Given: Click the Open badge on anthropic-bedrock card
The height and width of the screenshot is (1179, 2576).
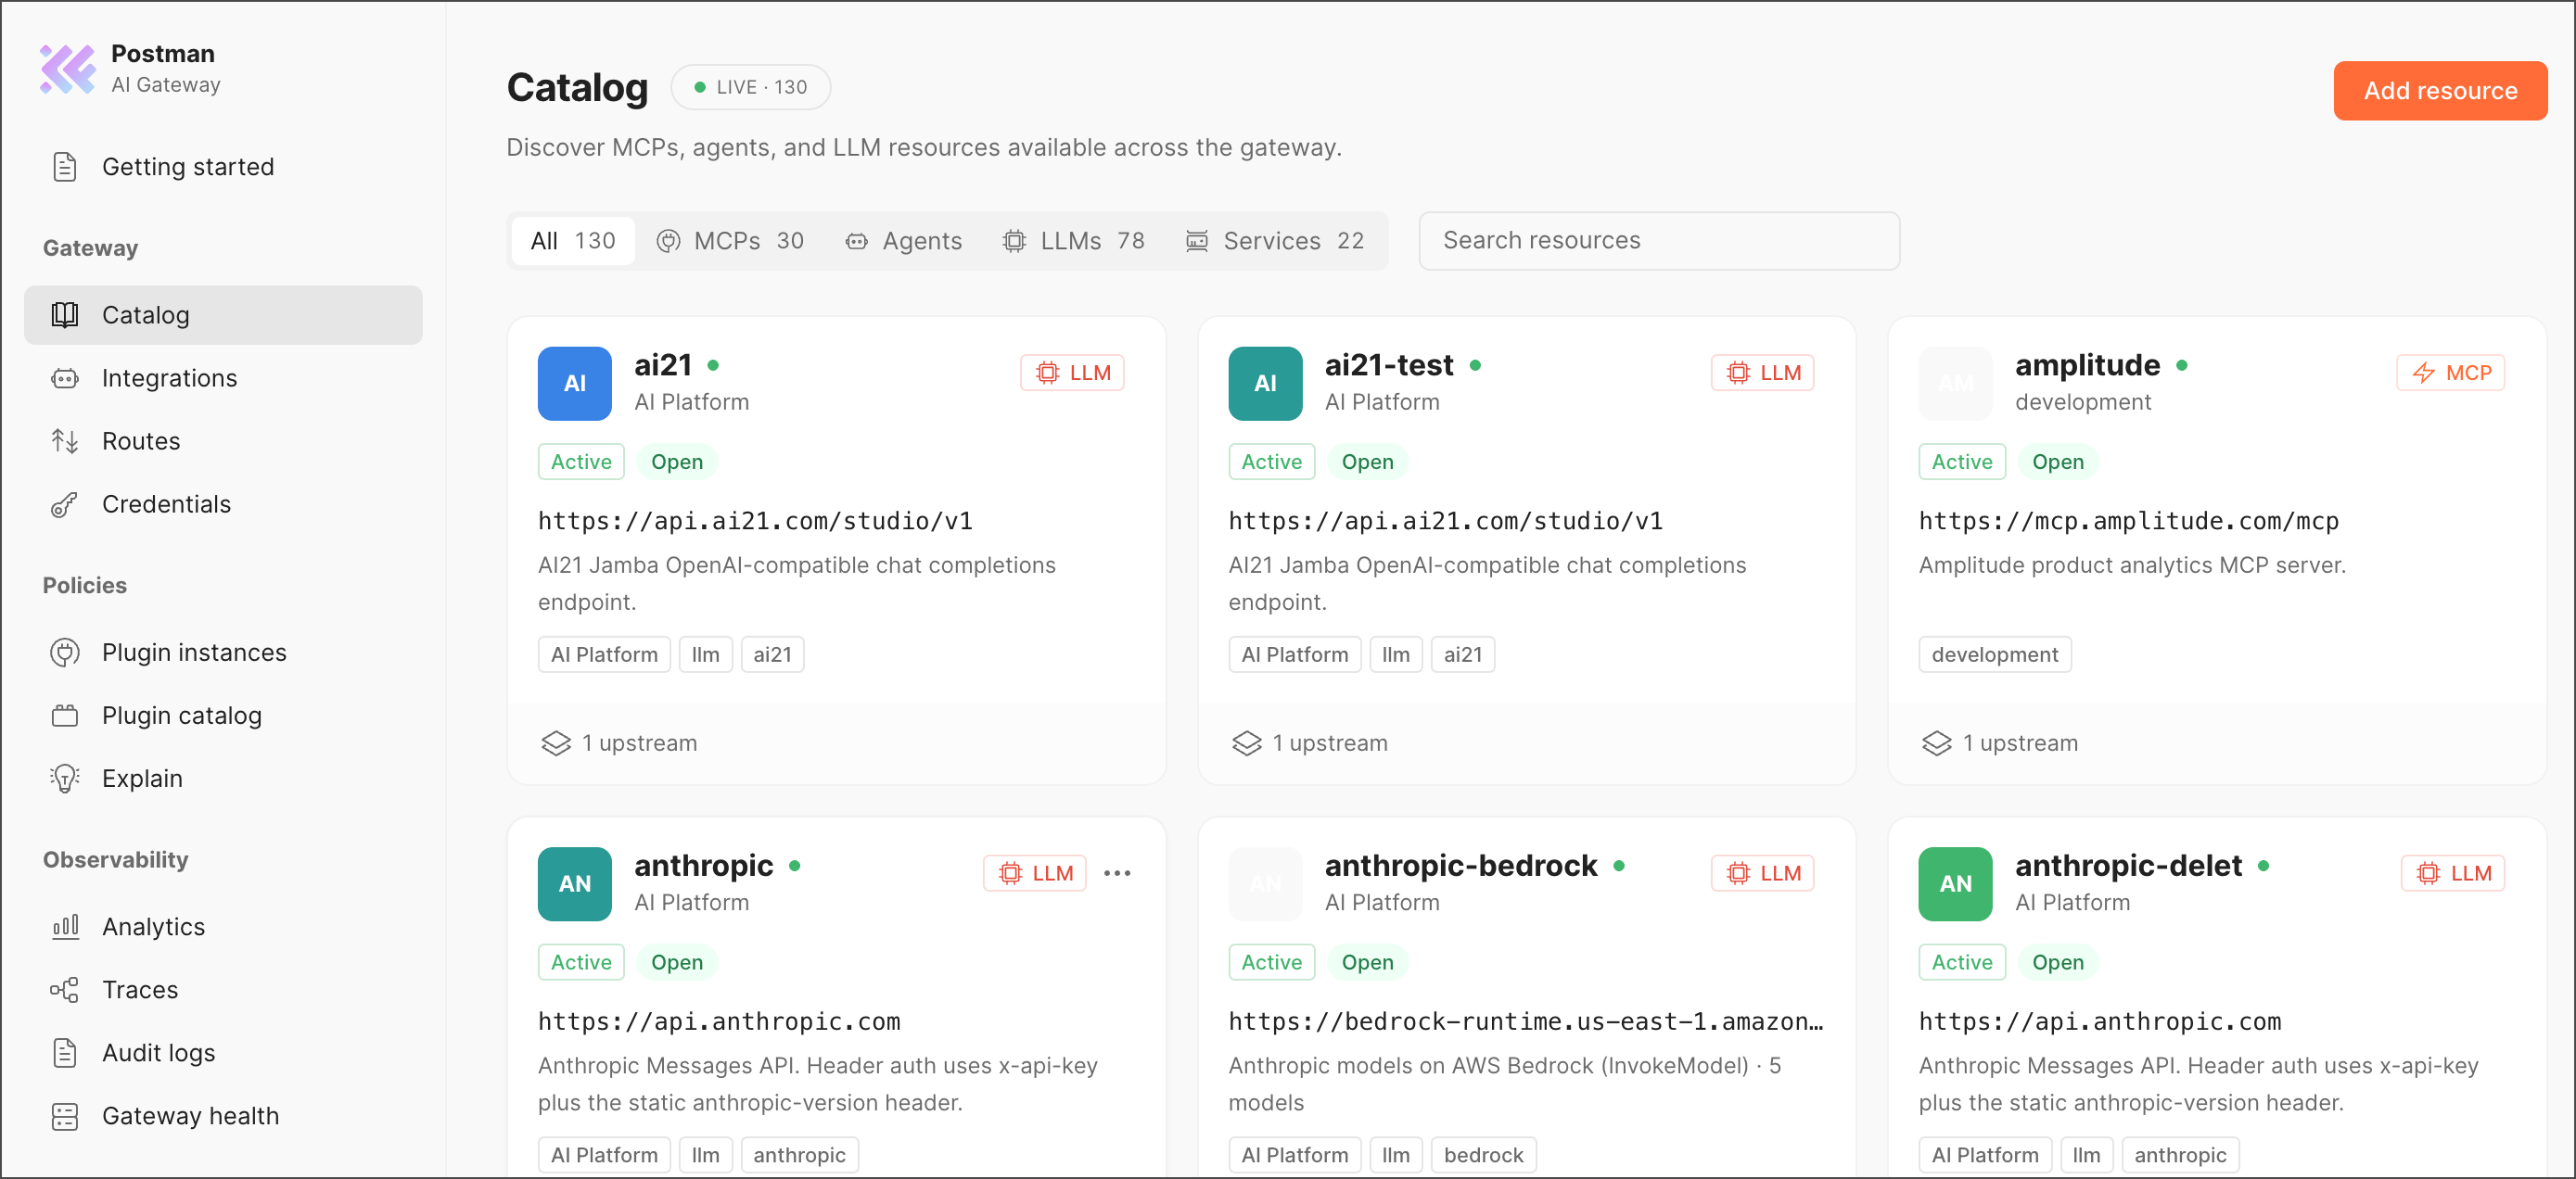Looking at the screenshot, I should pyautogui.click(x=1367, y=962).
